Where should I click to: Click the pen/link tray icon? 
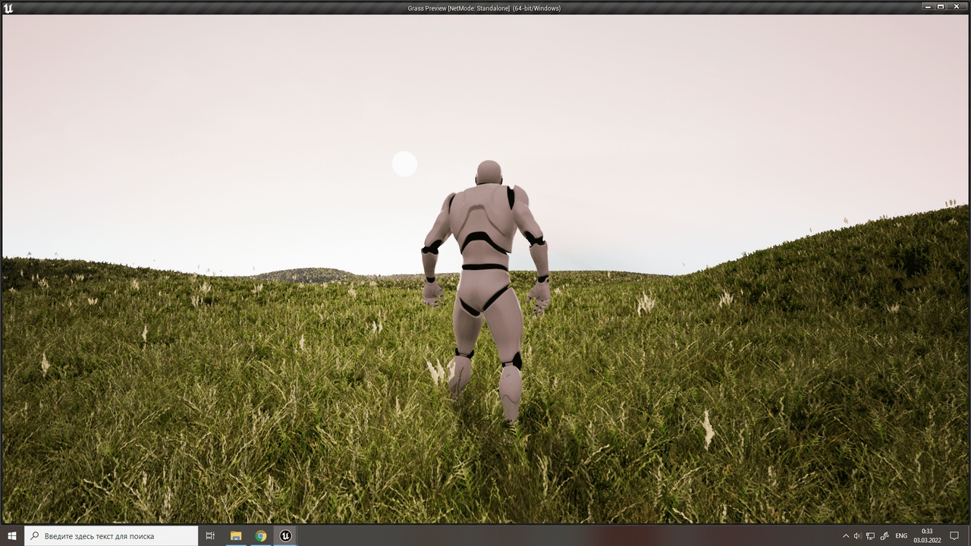coord(884,536)
